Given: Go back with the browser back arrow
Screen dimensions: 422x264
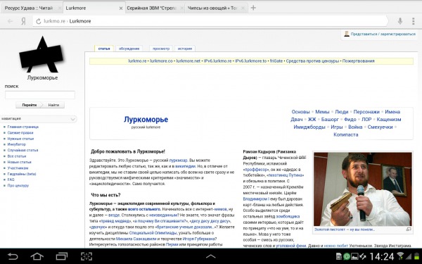Looking at the screenshot, I should coord(11,21).
